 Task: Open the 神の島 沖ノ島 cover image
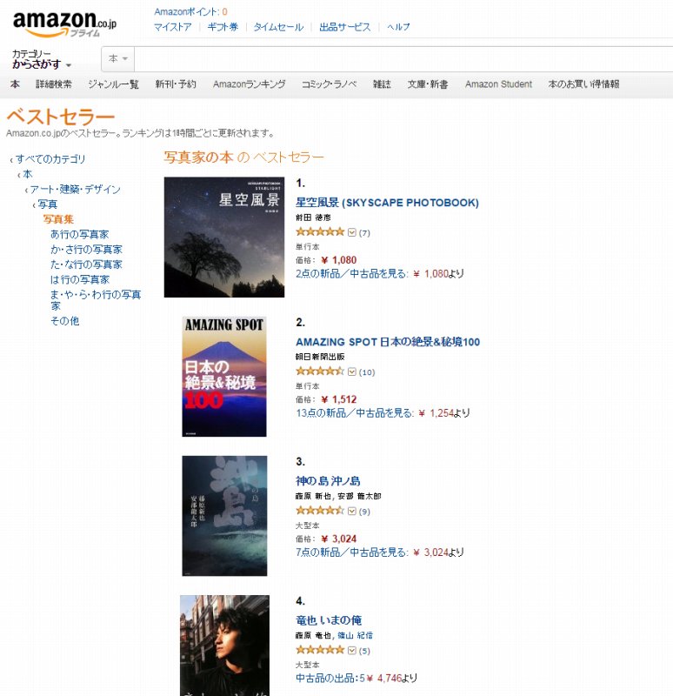pyautogui.click(x=224, y=516)
